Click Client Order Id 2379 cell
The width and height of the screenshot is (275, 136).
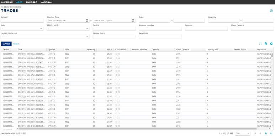pyautogui.click(x=178, y=71)
